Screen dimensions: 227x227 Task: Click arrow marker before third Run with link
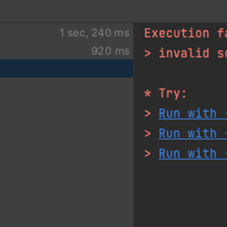tap(147, 154)
